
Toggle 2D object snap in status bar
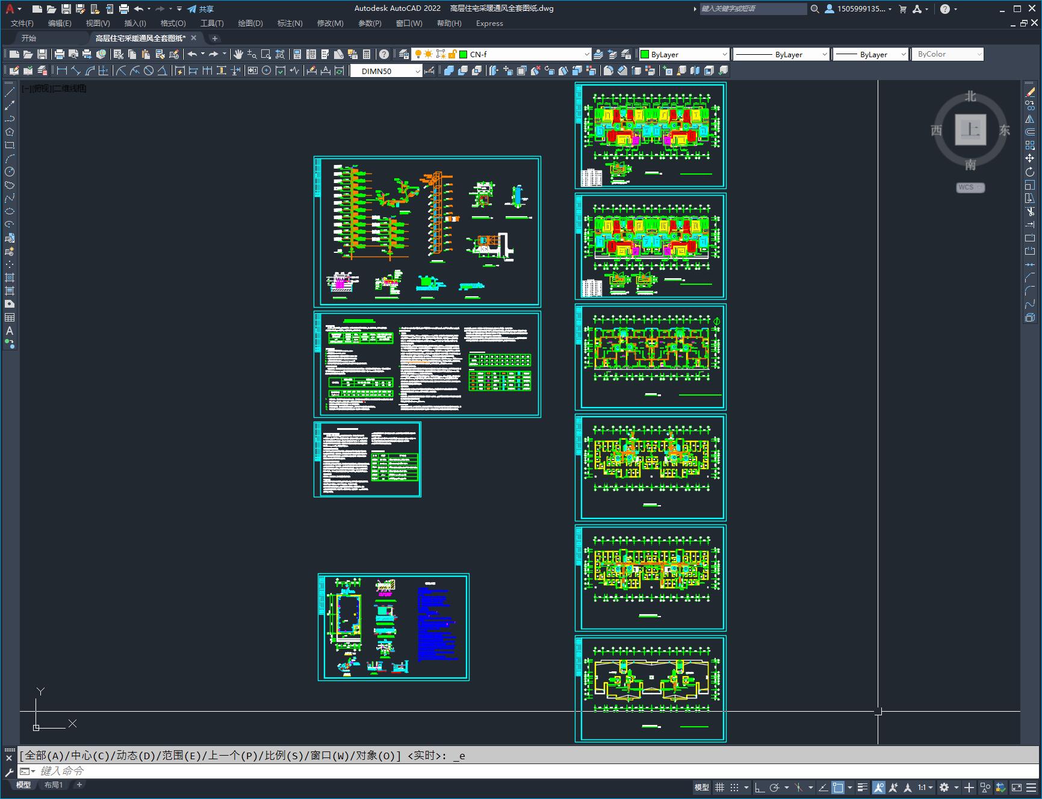[x=838, y=787]
